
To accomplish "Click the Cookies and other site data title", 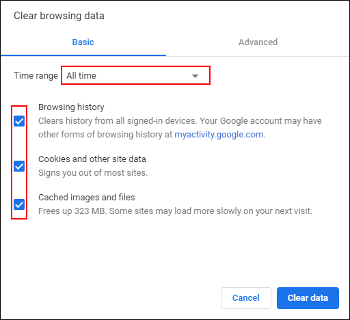I will tap(92, 159).
